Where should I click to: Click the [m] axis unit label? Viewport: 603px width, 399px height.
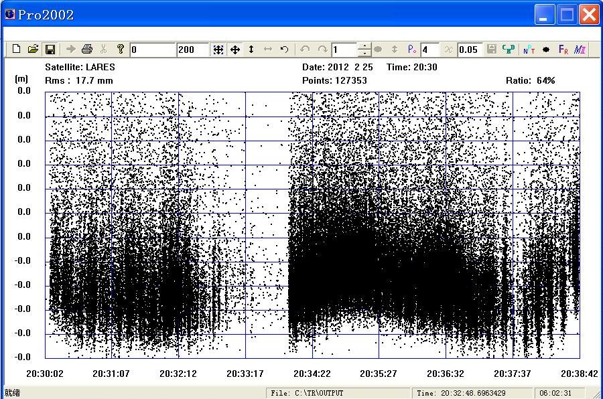pyautogui.click(x=21, y=78)
